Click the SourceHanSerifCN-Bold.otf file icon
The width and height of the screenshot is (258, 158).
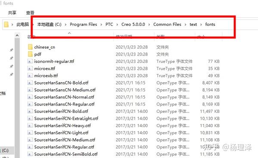tap(30, 112)
